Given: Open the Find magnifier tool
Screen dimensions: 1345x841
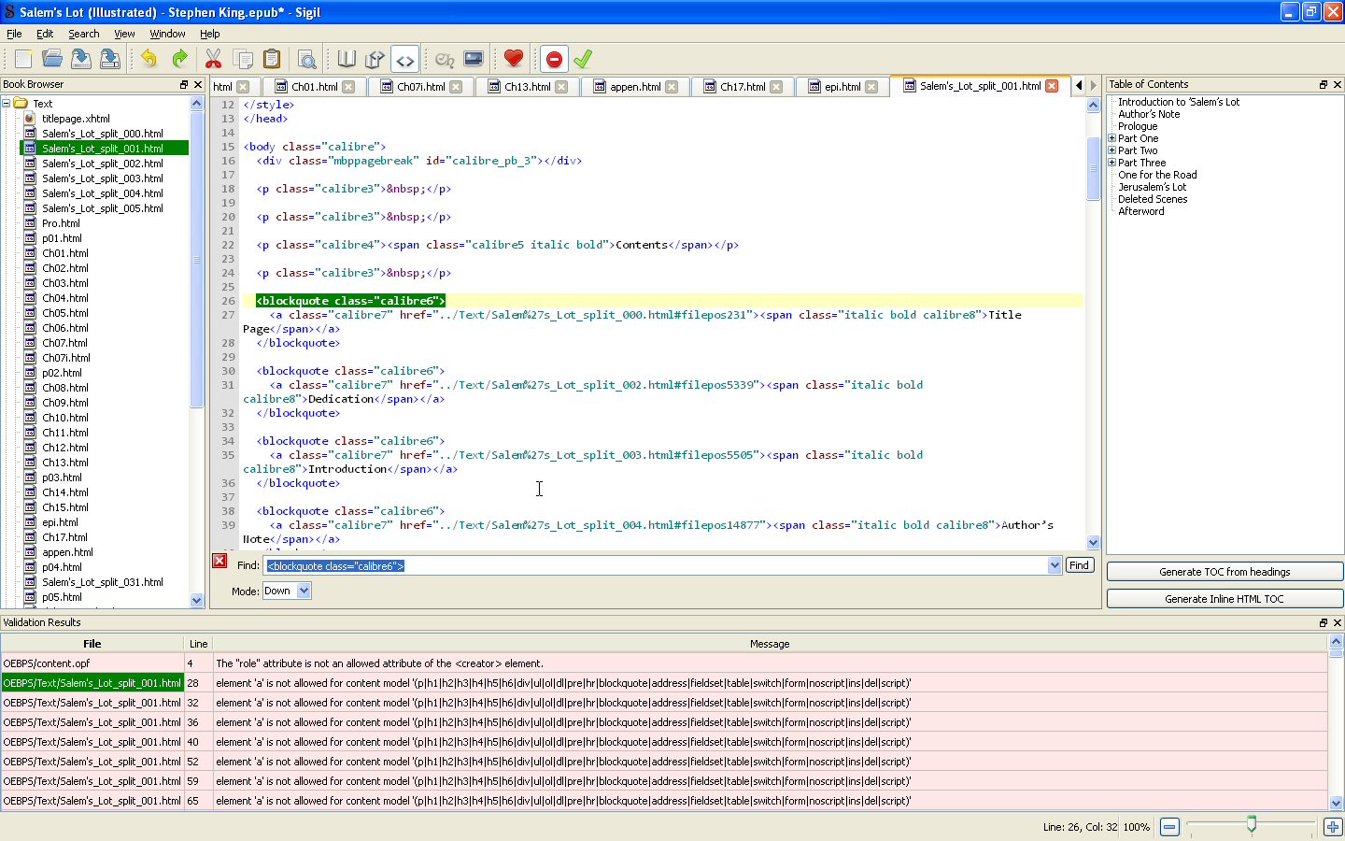Looking at the screenshot, I should click(x=306, y=59).
